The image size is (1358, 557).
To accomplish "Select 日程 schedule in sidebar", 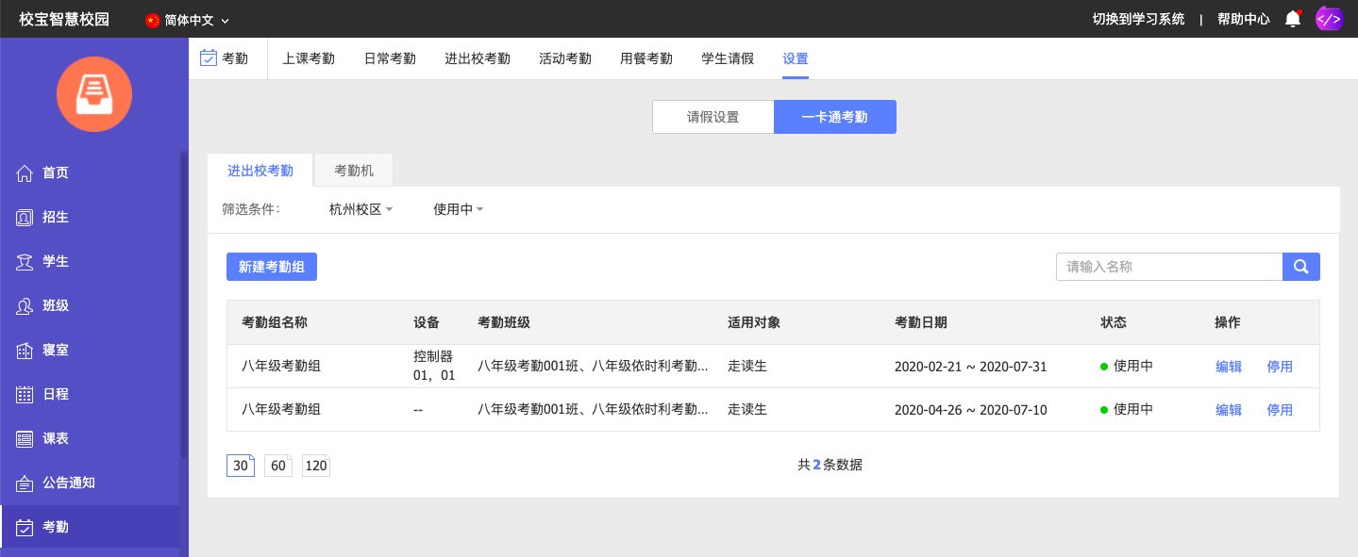I will [x=55, y=394].
